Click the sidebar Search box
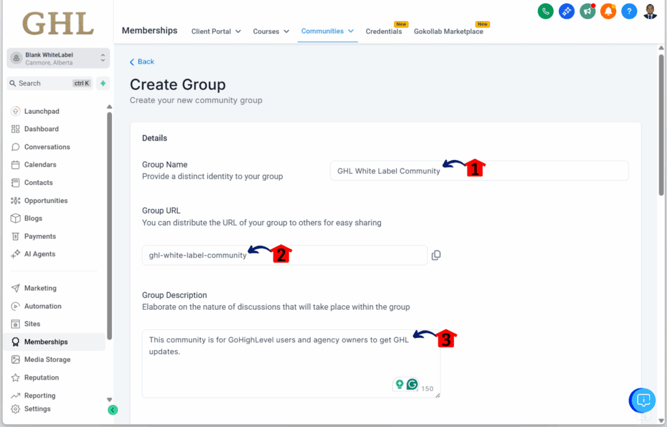The width and height of the screenshot is (667, 427). pos(50,83)
